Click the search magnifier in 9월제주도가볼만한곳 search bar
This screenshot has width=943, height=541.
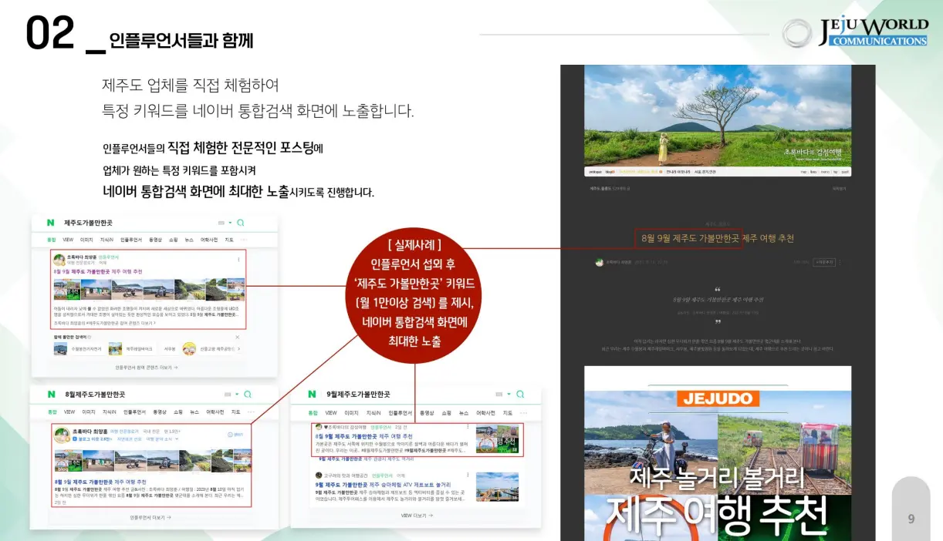pyautogui.click(x=520, y=395)
